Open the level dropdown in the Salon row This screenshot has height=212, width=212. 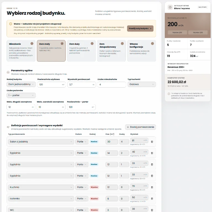tap(82, 142)
